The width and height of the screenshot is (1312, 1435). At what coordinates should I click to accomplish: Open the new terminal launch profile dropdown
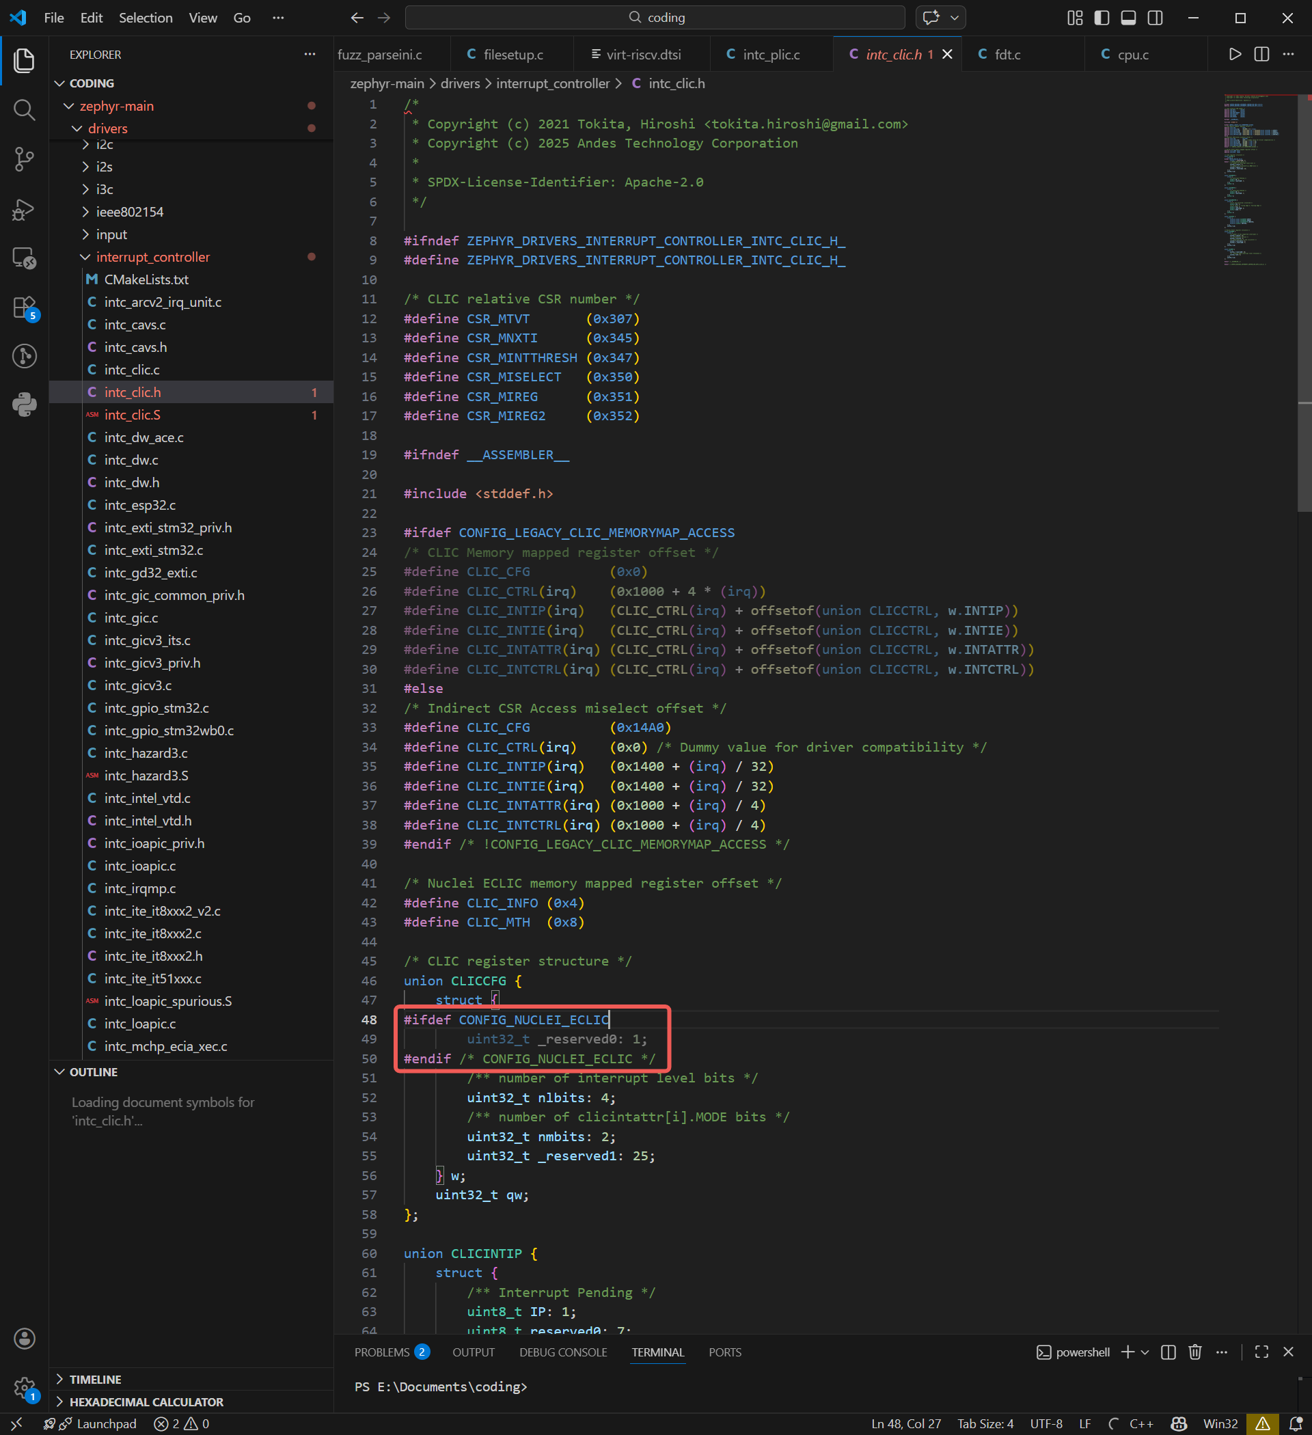point(1145,1352)
